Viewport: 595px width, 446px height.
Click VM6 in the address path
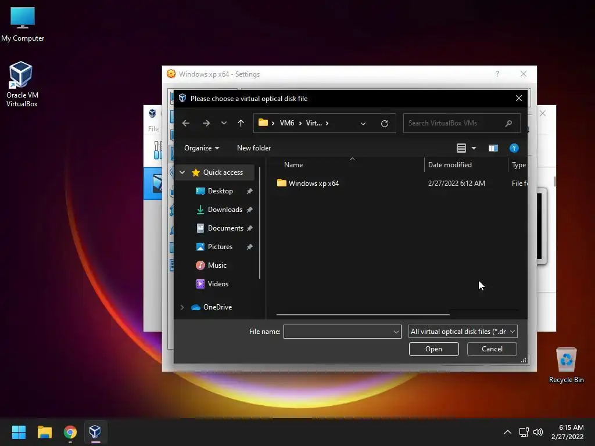point(287,123)
